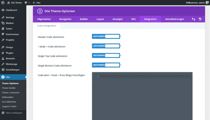Toggle Header-Code aktivieren switch

point(106,36)
